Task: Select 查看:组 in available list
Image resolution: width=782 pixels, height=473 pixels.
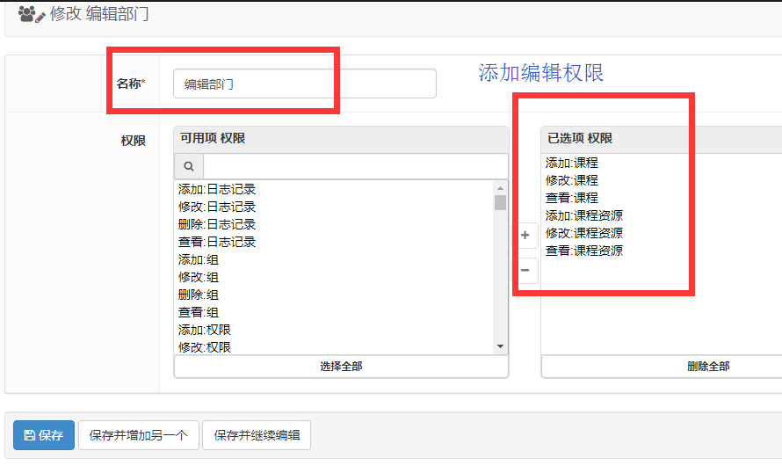Action: pyautogui.click(x=199, y=312)
